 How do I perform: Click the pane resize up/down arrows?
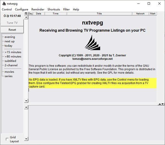click(161, 104)
